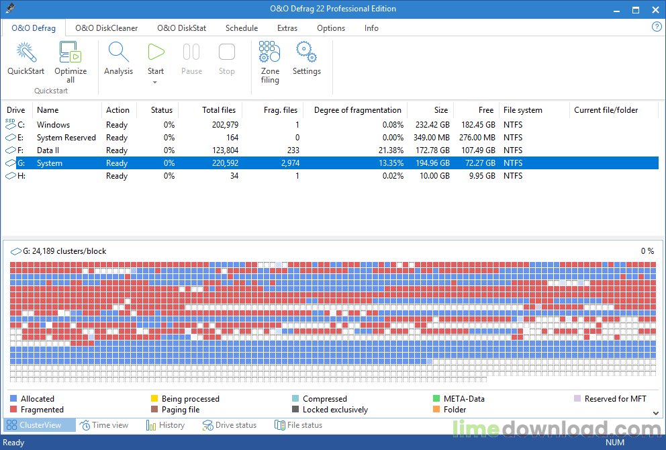
Task: Switch to Time view tab
Action: (104, 425)
